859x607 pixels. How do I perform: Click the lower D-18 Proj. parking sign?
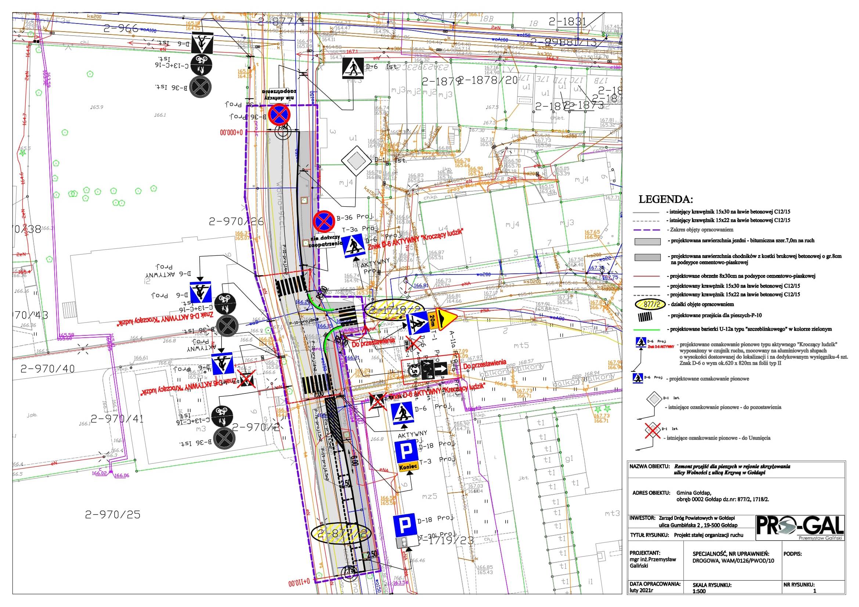coord(405,525)
